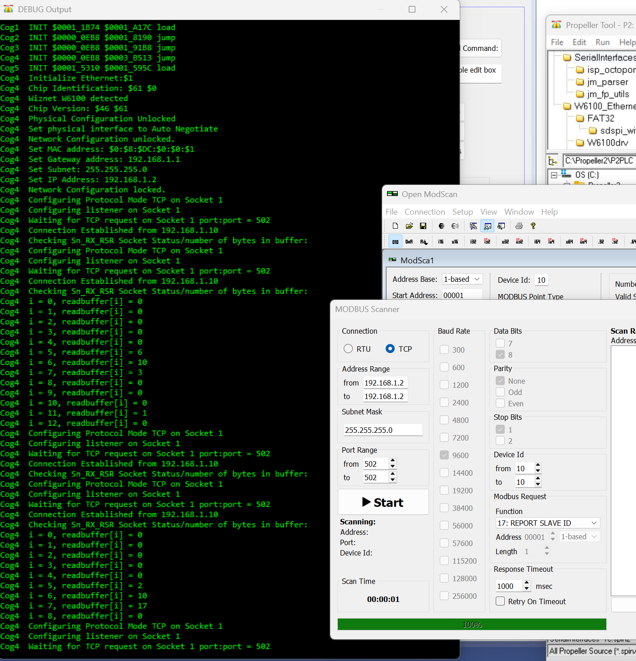The width and height of the screenshot is (636, 661).
Task: Click the yellow question mark Help icon
Action: 533,226
